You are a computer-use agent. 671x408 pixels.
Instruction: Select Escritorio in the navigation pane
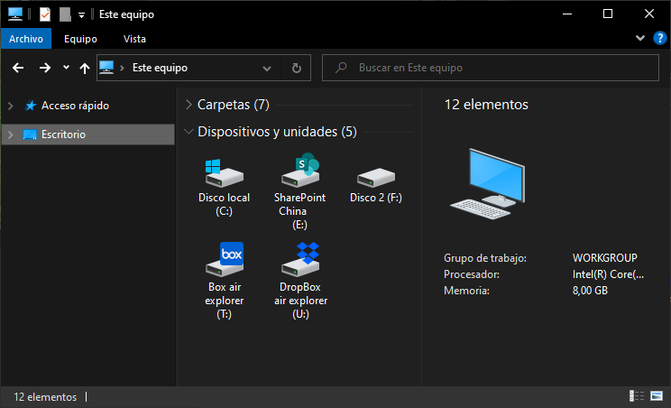point(88,134)
